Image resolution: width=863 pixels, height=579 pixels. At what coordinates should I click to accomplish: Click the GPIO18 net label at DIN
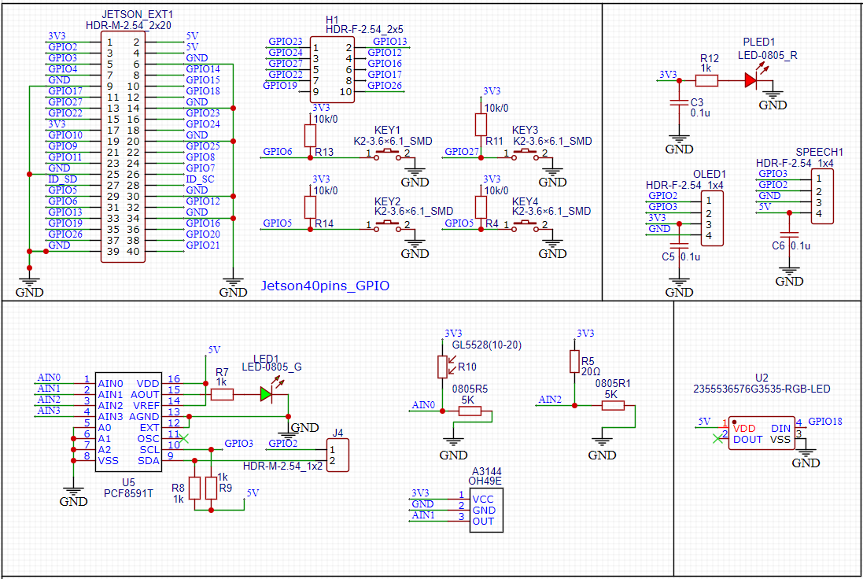pos(825,422)
